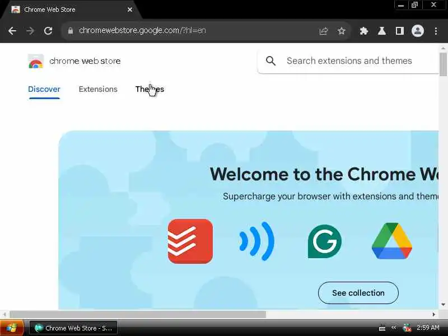The image size is (448, 336).
Task: Click the Supercharge your browser subtitle
Action: pos(330,197)
